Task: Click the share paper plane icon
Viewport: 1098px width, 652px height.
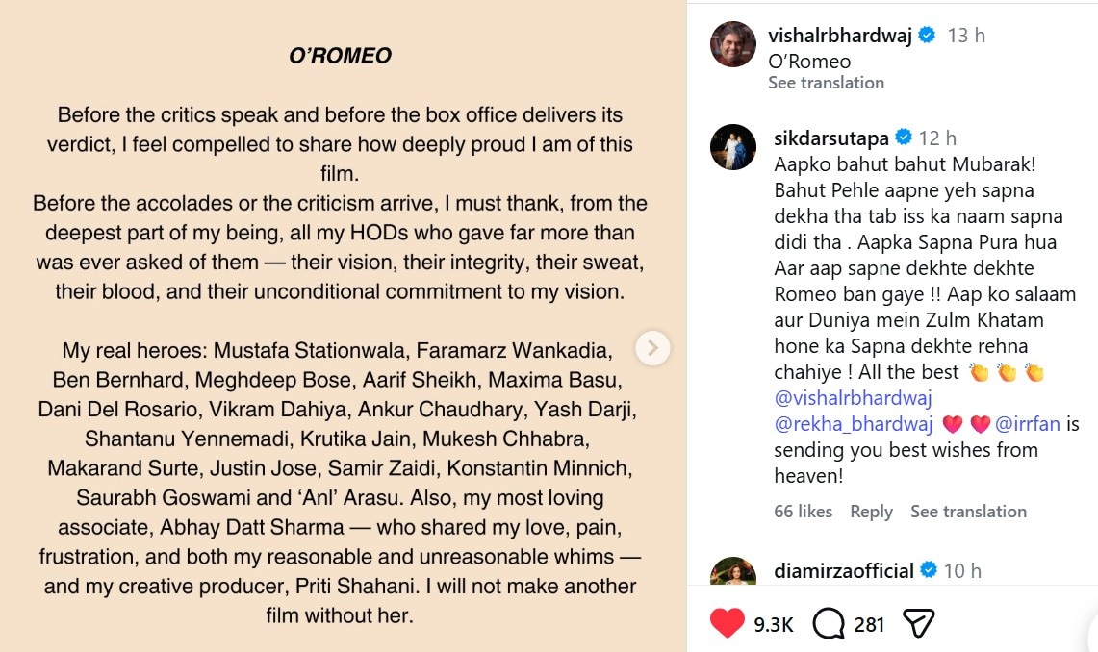Action: 919,623
